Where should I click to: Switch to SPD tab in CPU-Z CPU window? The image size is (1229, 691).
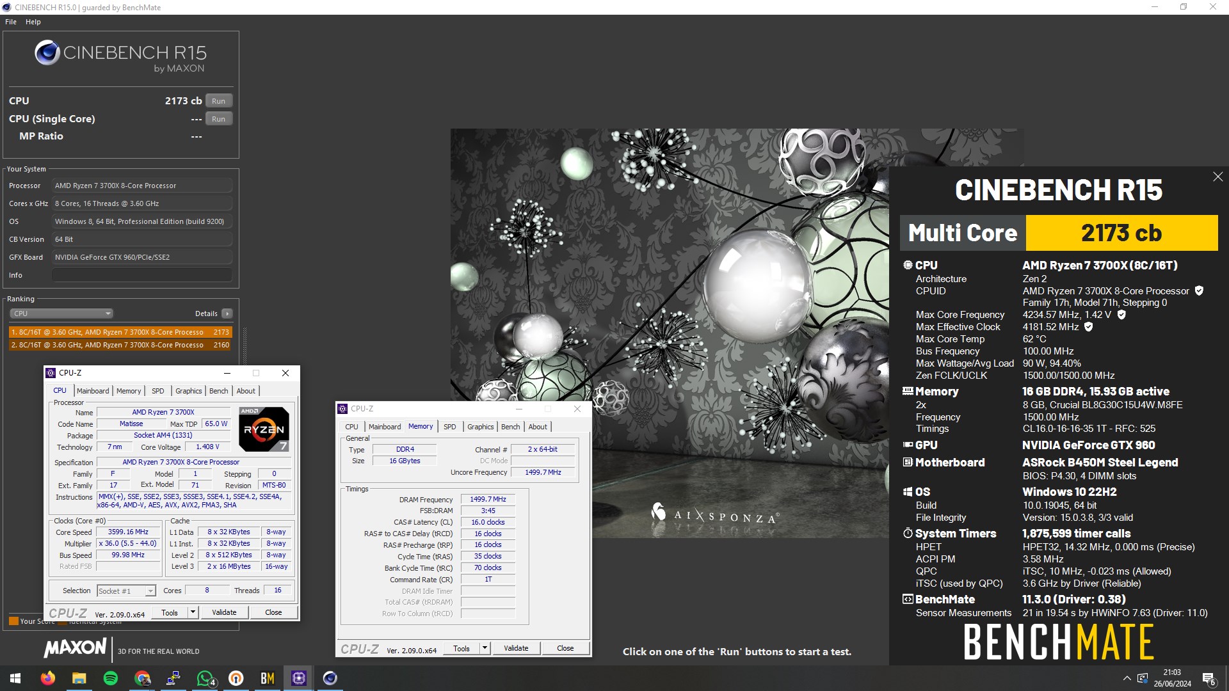tap(158, 391)
